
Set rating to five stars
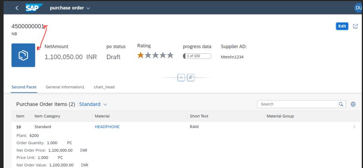[x=170, y=55]
